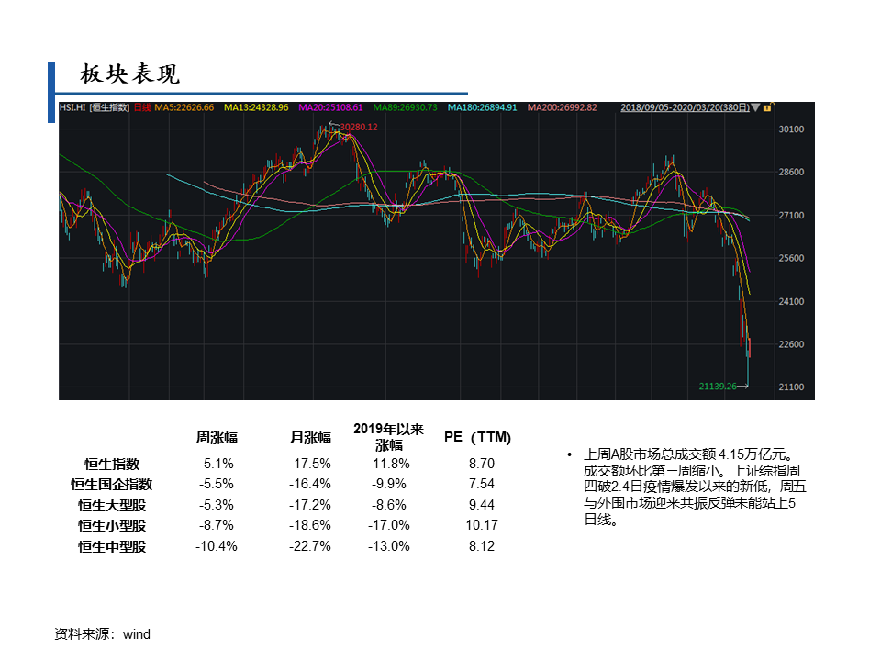Click the 2018/09/05-2020/03/20(380日) date range link
The height and width of the screenshot is (661, 881).
(685, 107)
